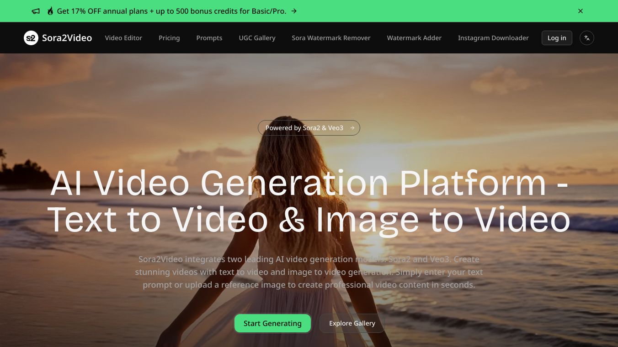
Task: Click the Explore Gallery button
Action: (x=352, y=323)
